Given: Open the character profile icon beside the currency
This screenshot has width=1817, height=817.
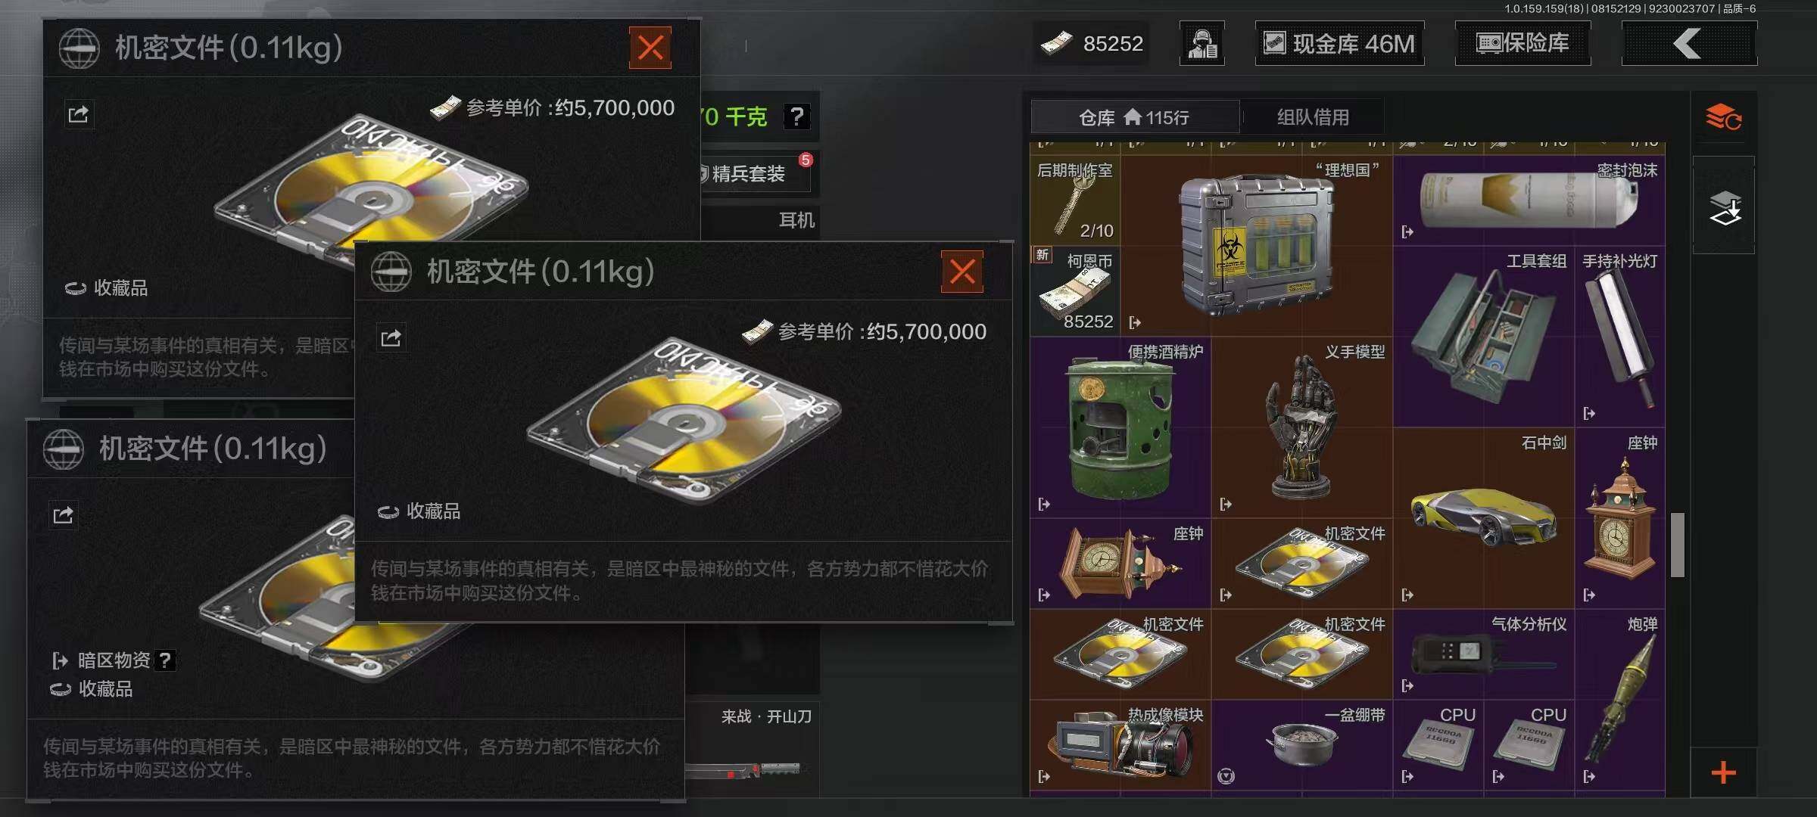Looking at the screenshot, I should [1201, 43].
